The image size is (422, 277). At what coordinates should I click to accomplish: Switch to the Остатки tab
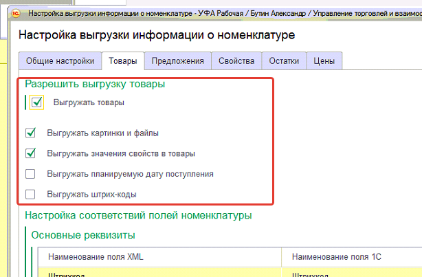click(284, 61)
